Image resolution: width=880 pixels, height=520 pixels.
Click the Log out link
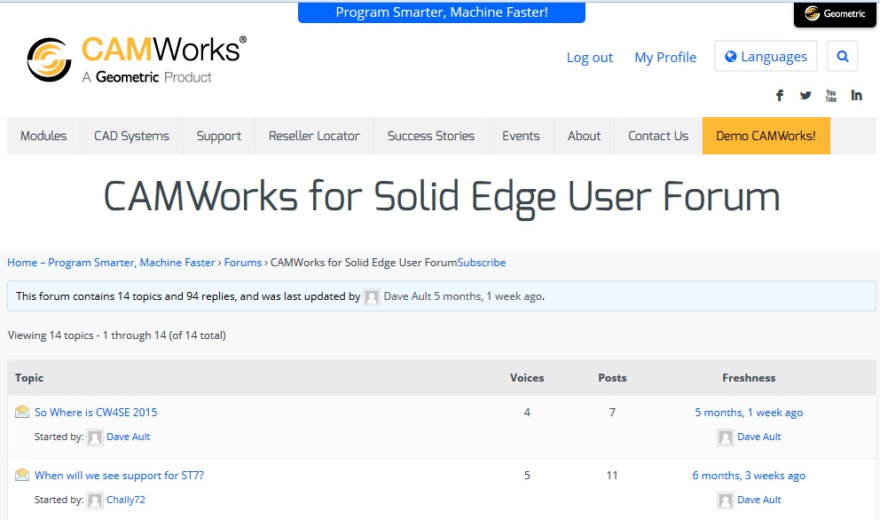click(x=589, y=58)
